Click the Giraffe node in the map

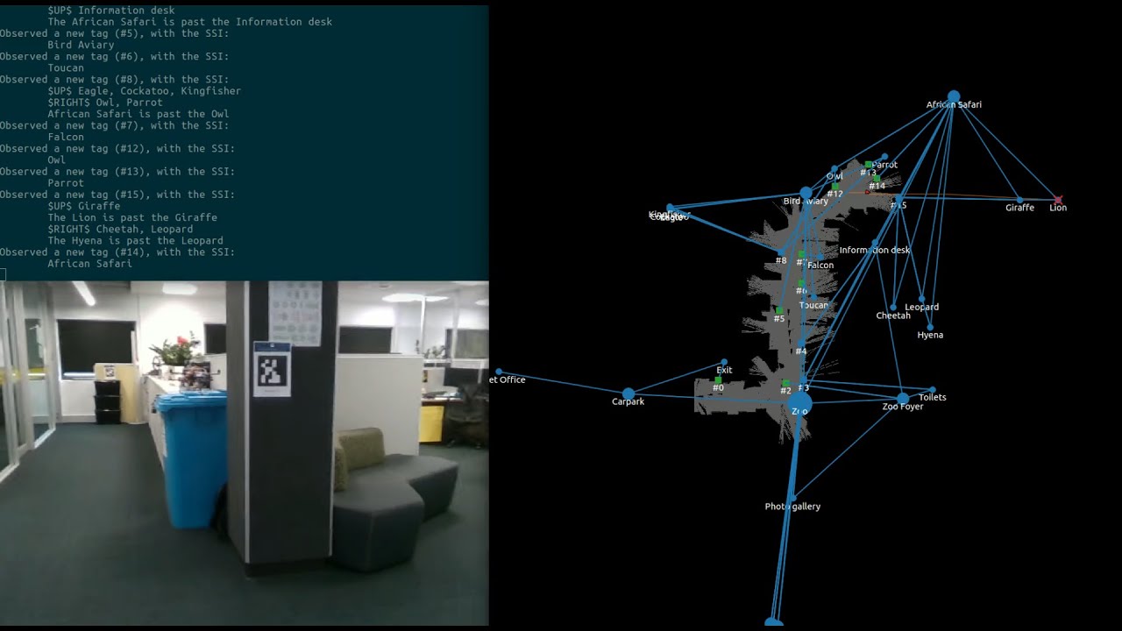point(1019,200)
